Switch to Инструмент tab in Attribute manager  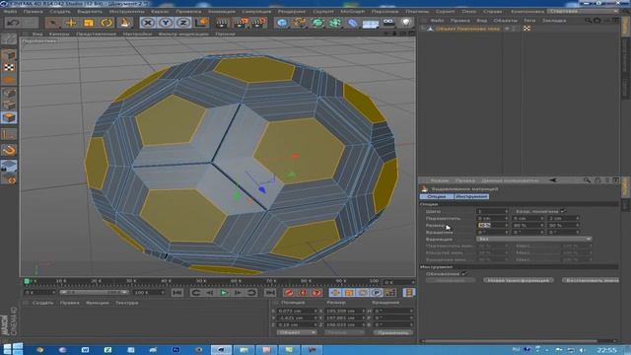tap(471, 196)
